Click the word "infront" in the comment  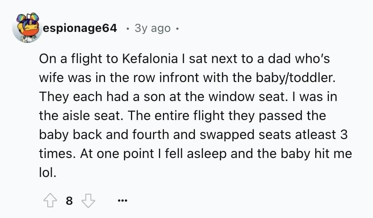[184, 78]
